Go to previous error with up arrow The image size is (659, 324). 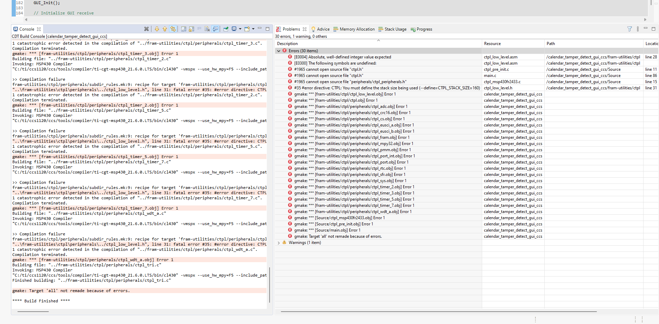pos(165,29)
